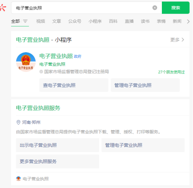Click the location pin icon for 河南·郑州
Screen dimensions: 193x188
click(x=18, y=122)
